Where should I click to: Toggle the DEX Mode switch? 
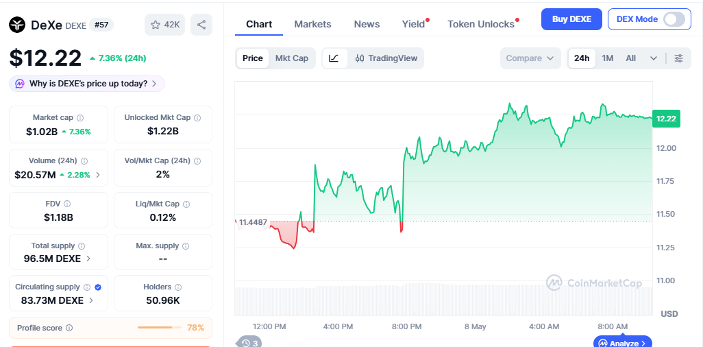point(674,19)
